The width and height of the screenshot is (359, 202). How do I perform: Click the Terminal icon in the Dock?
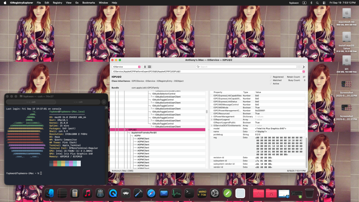tap(189, 193)
